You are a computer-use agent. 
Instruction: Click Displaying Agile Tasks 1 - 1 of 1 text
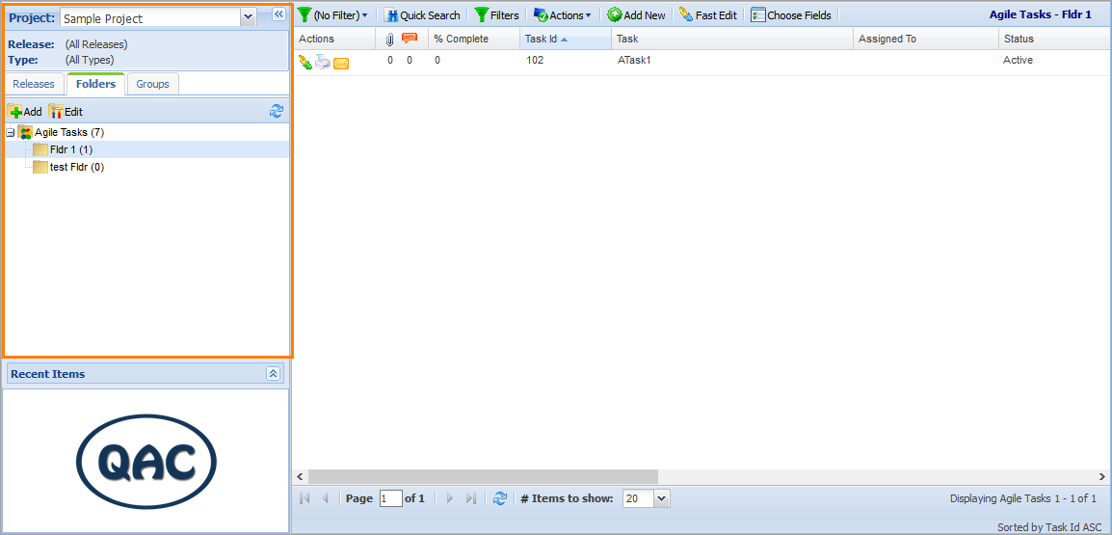pyautogui.click(x=1023, y=498)
